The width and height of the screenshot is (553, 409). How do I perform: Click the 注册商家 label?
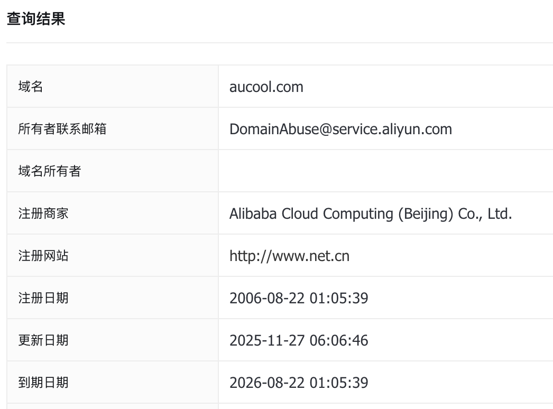pyautogui.click(x=43, y=213)
